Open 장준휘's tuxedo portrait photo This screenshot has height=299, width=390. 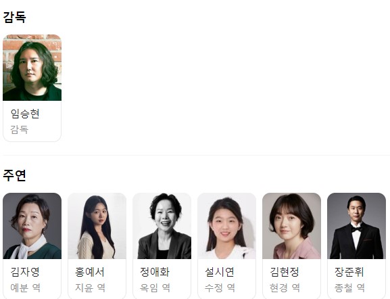[x=357, y=226]
